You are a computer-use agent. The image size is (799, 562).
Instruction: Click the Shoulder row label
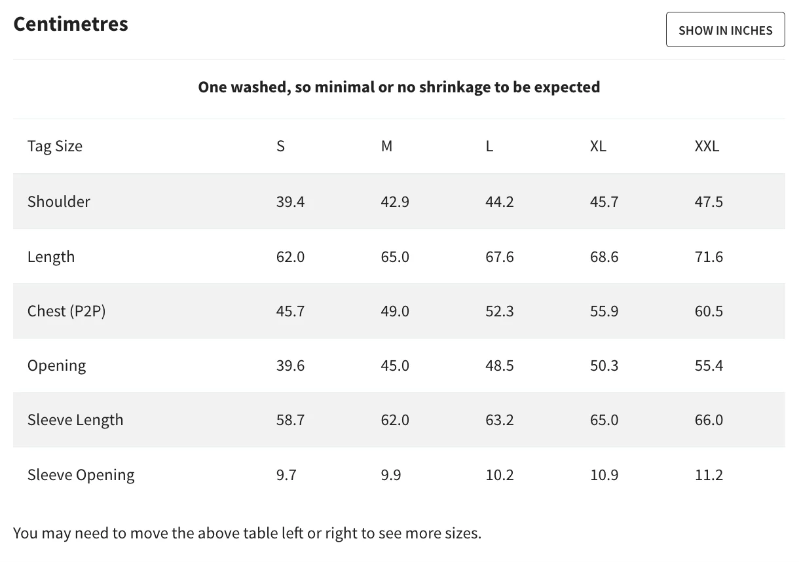click(59, 201)
